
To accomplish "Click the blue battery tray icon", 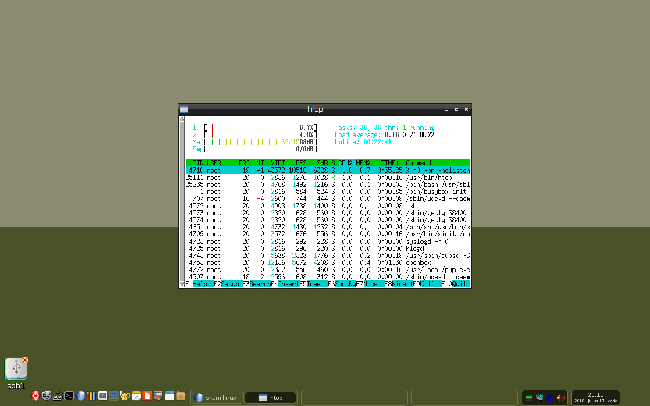I will pos(550,398).
